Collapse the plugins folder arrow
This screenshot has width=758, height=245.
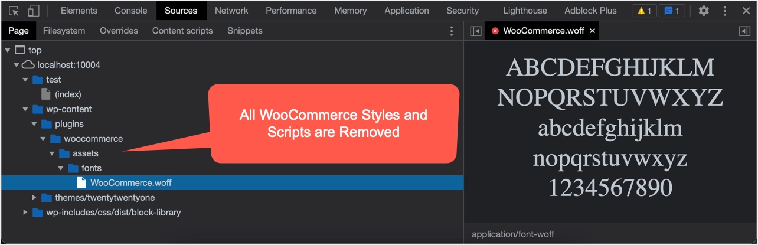[x=34, y=124]
